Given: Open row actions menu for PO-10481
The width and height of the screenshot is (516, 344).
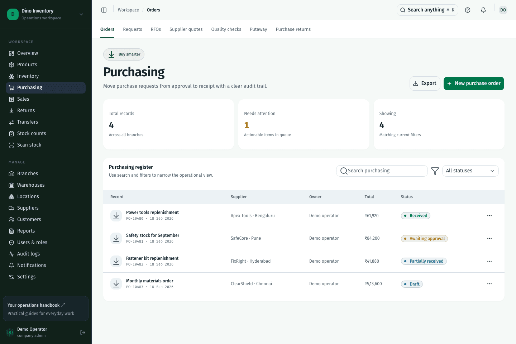Looking at the screenshot, I should tap(489, 238).
